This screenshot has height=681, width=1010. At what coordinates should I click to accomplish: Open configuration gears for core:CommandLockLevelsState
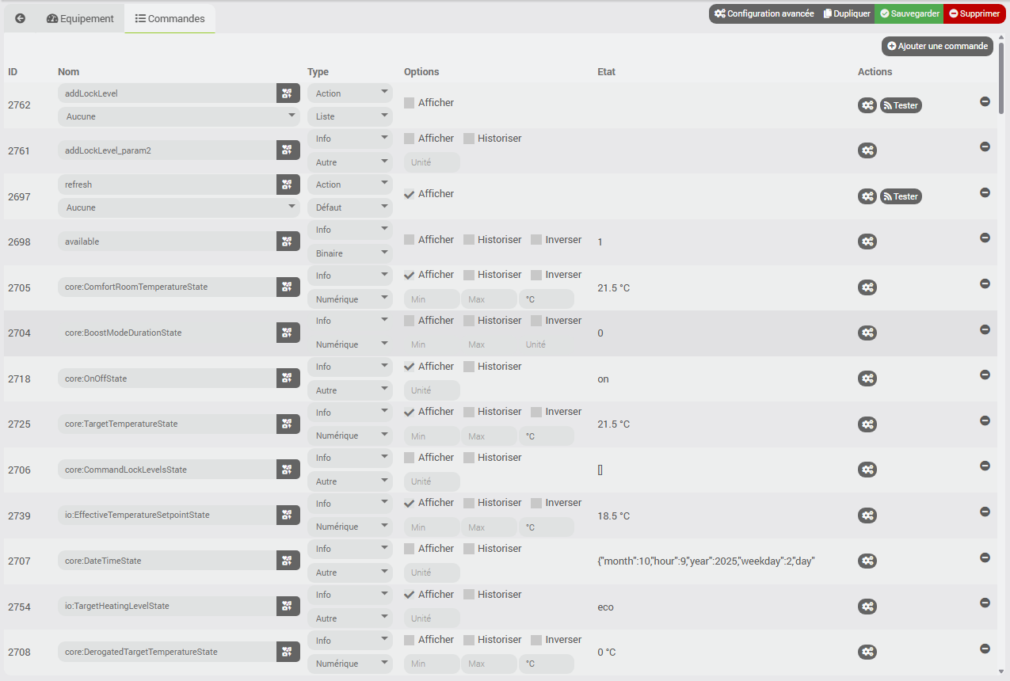point(867,470)
